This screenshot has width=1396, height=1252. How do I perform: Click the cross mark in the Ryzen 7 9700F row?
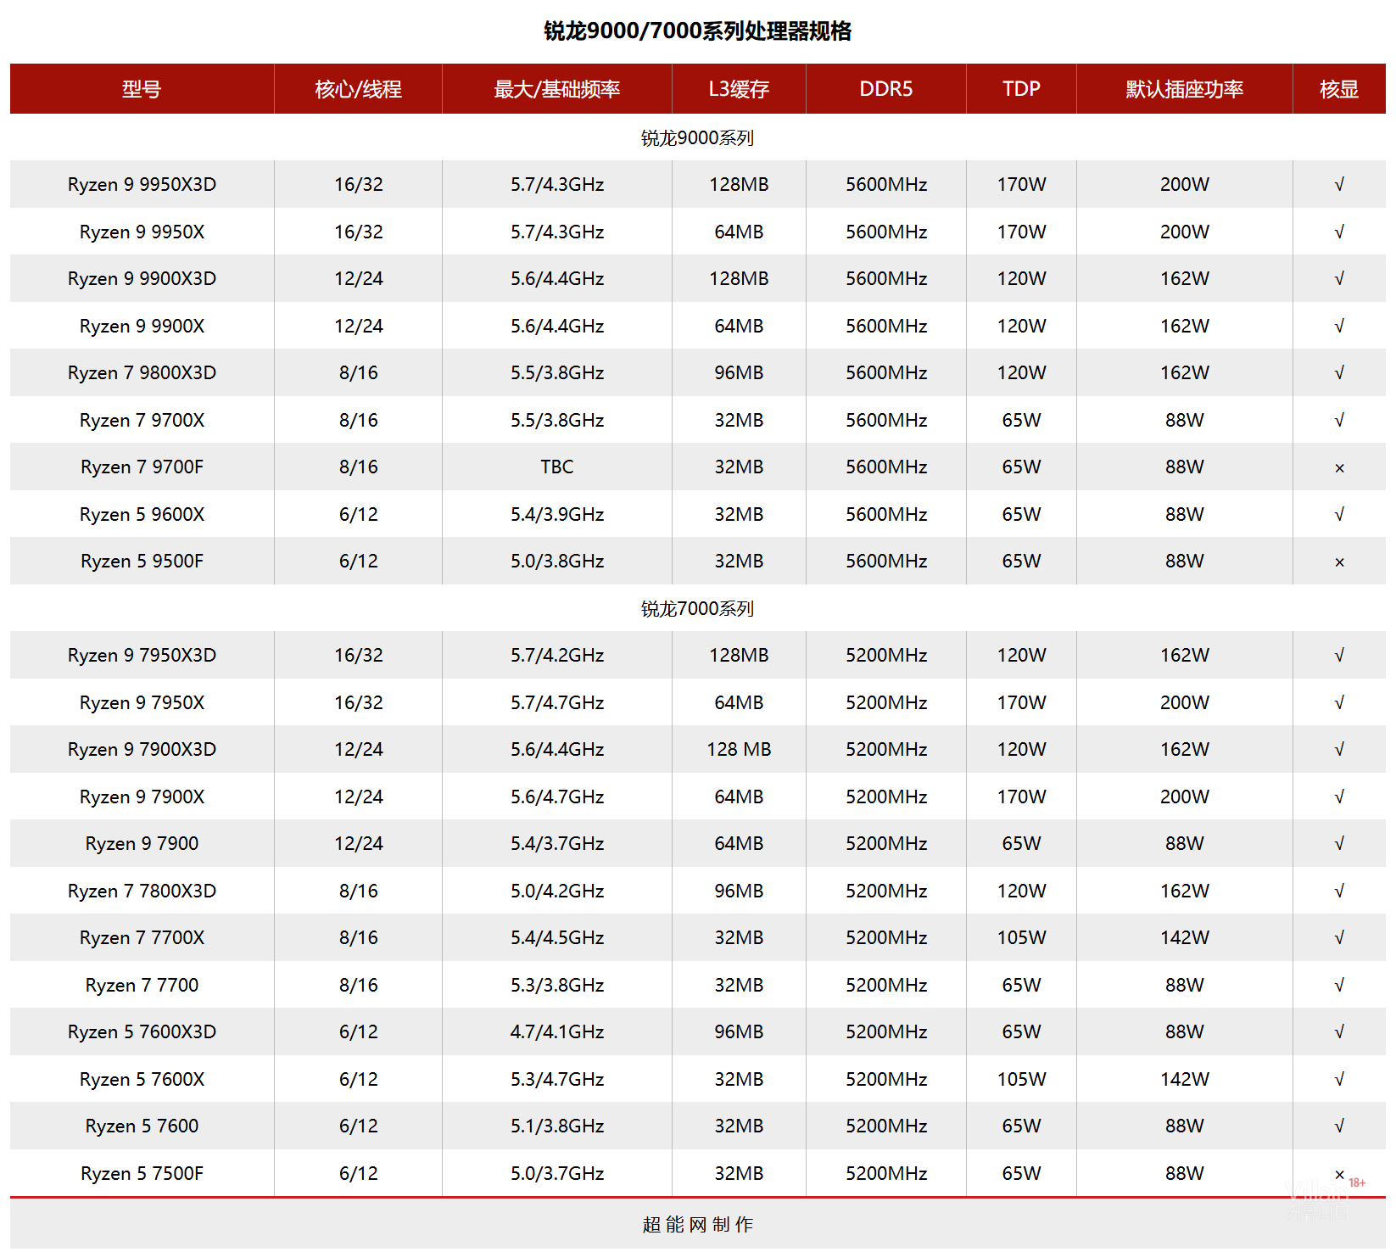pyautogui.click(x=1338, y=467)
